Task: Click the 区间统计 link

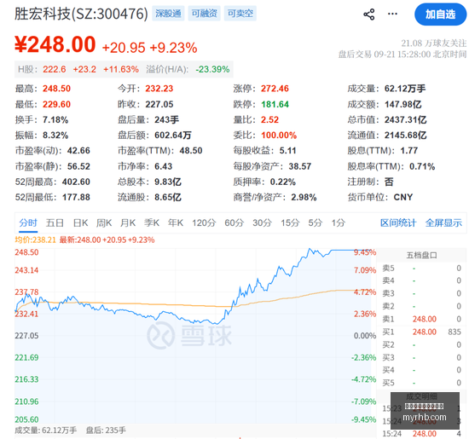Action: click(x=398, y=222)
